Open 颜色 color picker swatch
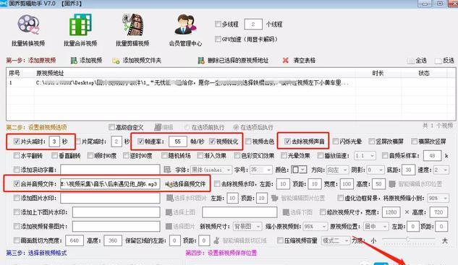 (x=299, y=170)
